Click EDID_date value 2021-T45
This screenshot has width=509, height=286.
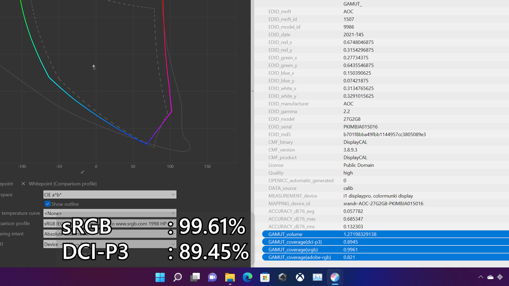click(353, 34)
